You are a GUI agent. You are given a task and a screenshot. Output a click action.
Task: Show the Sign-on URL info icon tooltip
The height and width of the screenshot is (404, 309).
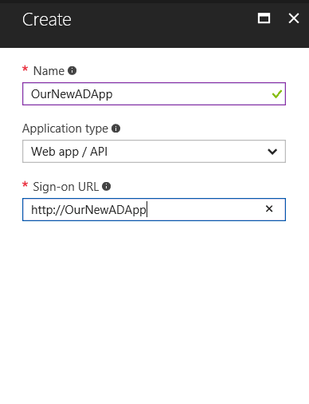(x=107, y=186)
